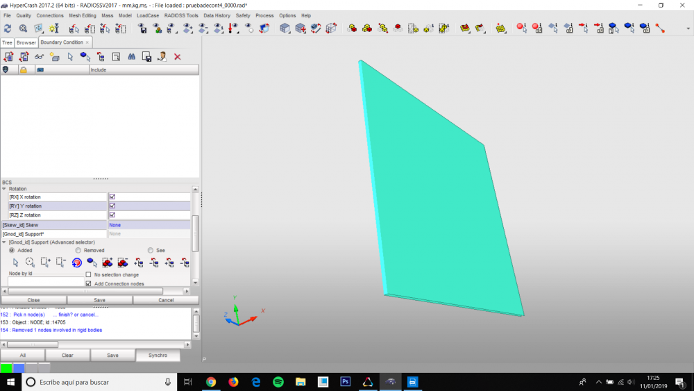Click the blue color swatch at bottom-left

pos(19,367)
